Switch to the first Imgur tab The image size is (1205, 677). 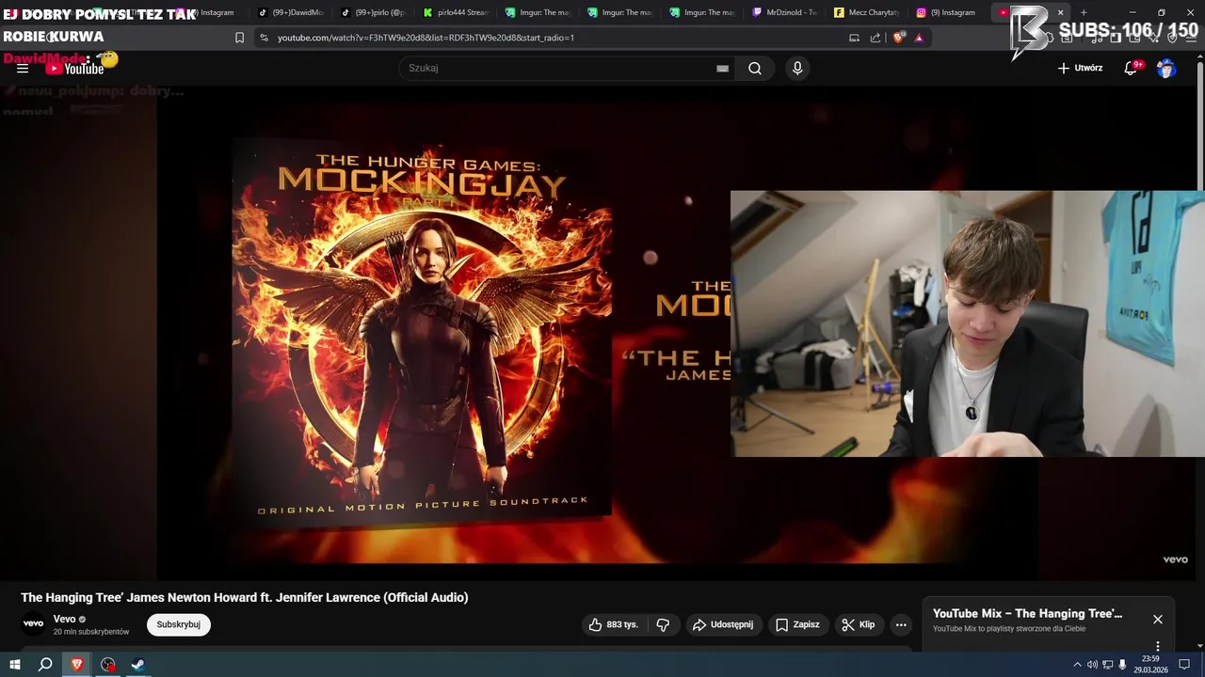click(538, 12)
